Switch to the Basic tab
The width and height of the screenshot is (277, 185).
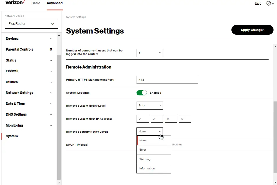[36, 3]
